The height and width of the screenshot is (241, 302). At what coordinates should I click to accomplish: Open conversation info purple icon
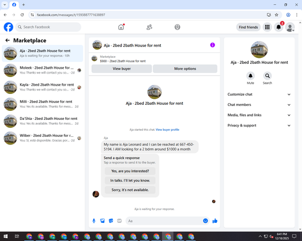(213, 45)
